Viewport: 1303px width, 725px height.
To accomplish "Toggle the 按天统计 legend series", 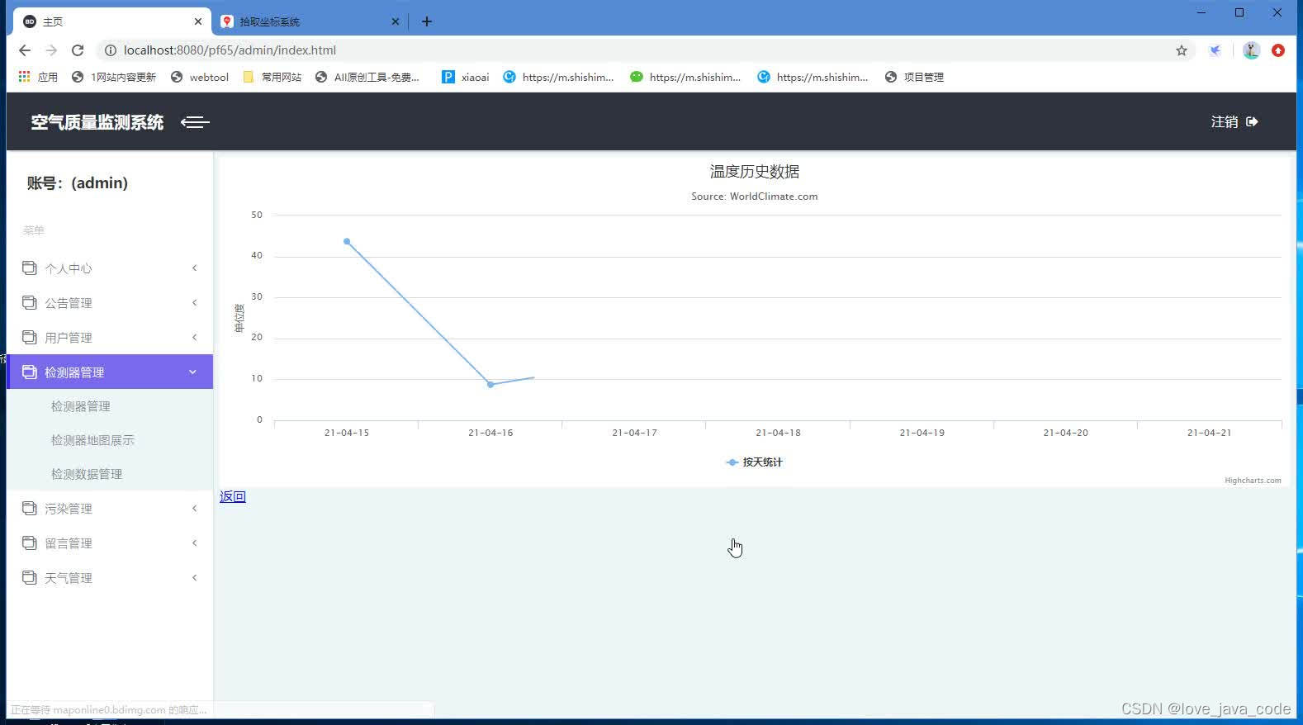I will (x=754, y=462).
